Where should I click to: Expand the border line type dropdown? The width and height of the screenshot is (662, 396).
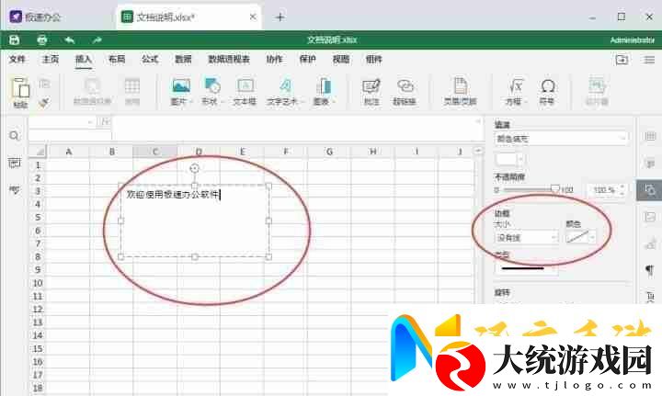526,268
